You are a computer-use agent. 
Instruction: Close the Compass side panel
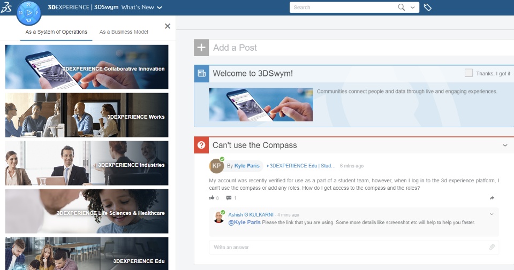coord(168,26)
